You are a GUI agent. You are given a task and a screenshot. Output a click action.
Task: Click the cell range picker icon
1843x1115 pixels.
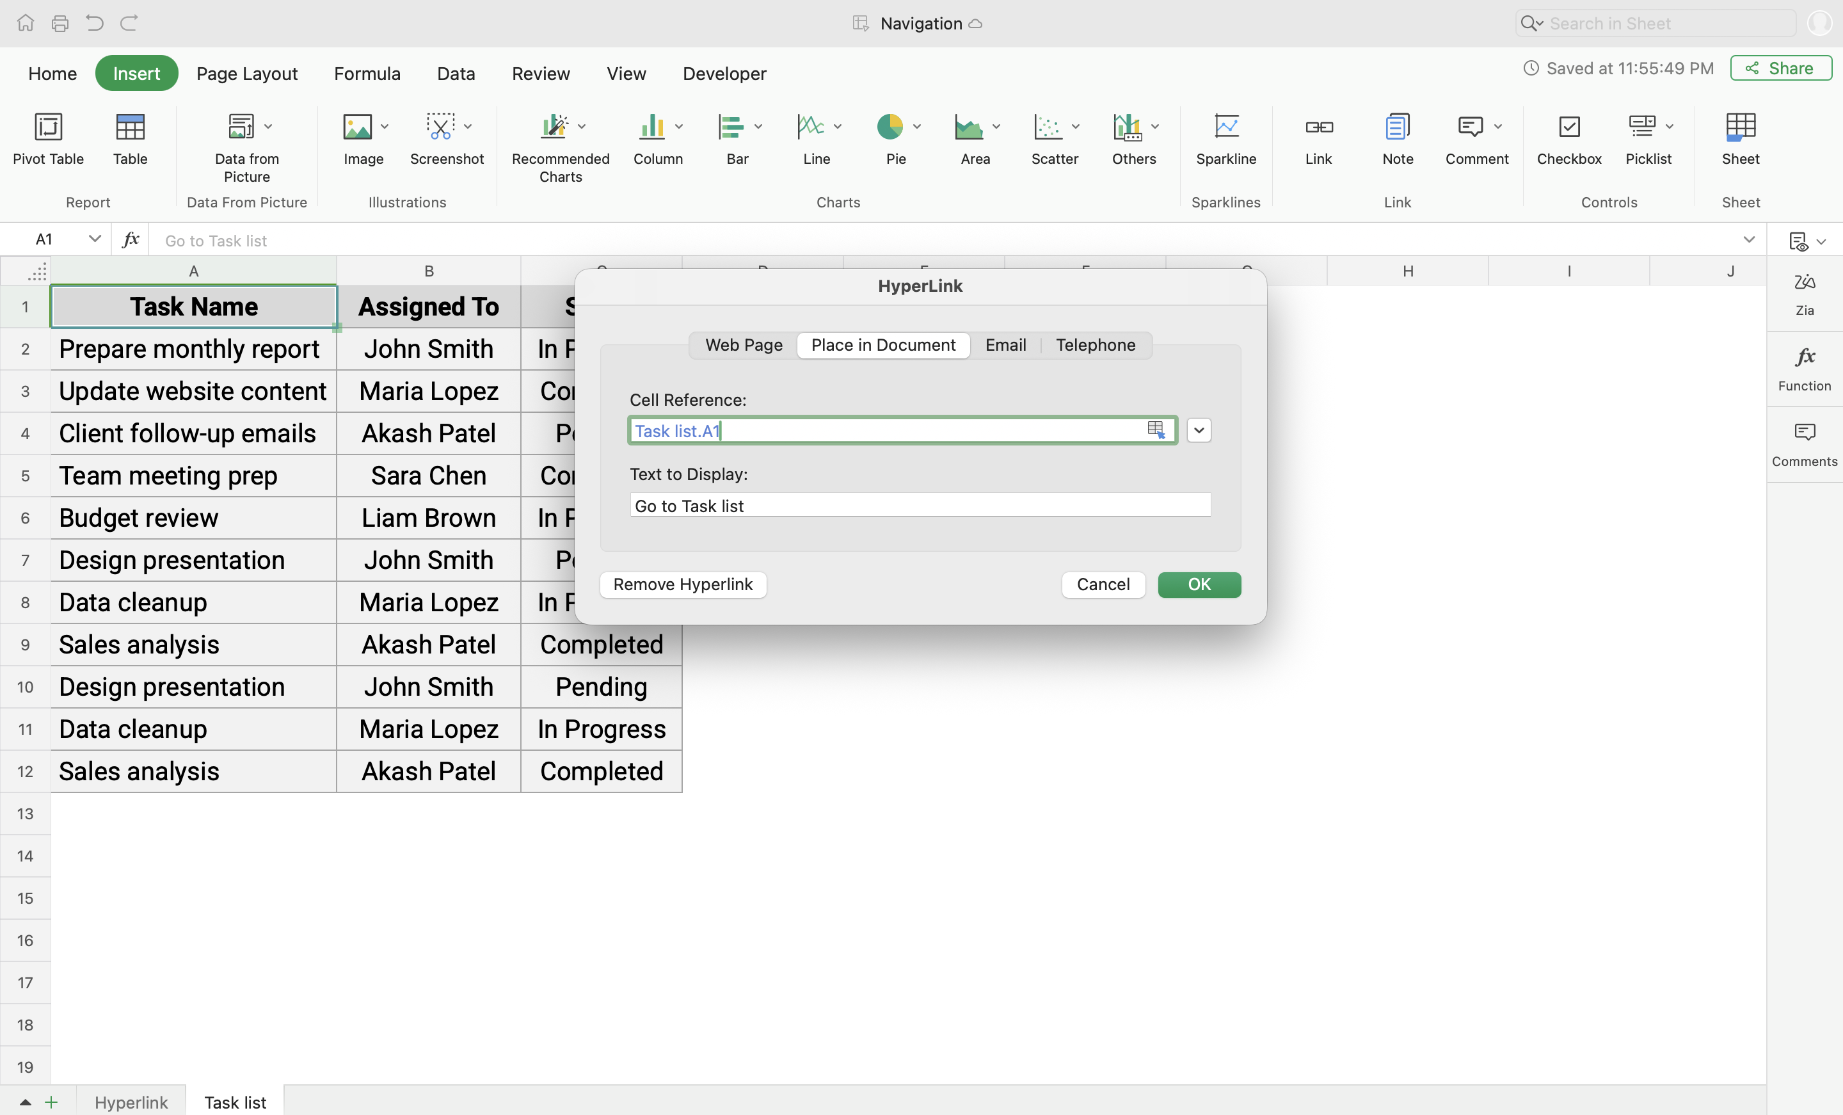point(1156,429)
